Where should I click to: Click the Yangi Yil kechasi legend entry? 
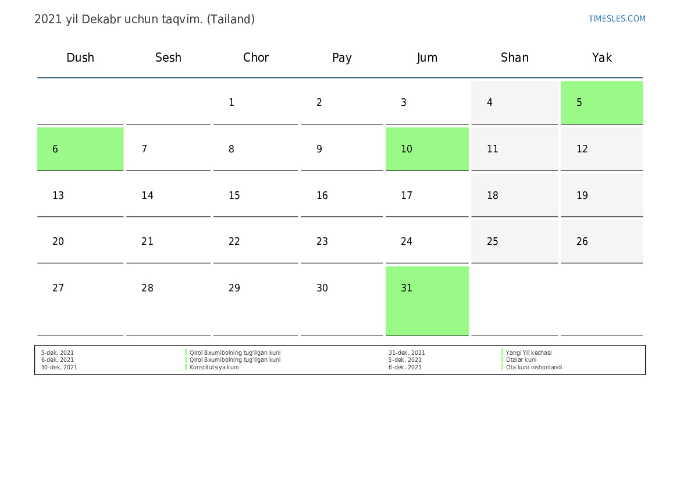(x=529, y=352)
